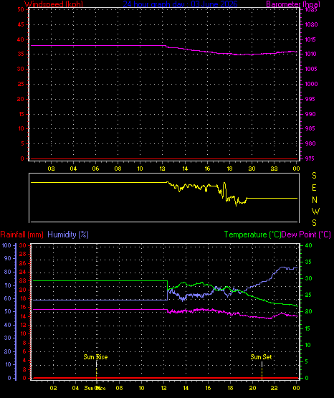Click the 15 windspeed axis value
Viewport: 334px width, 398px height.
[21, 114]
